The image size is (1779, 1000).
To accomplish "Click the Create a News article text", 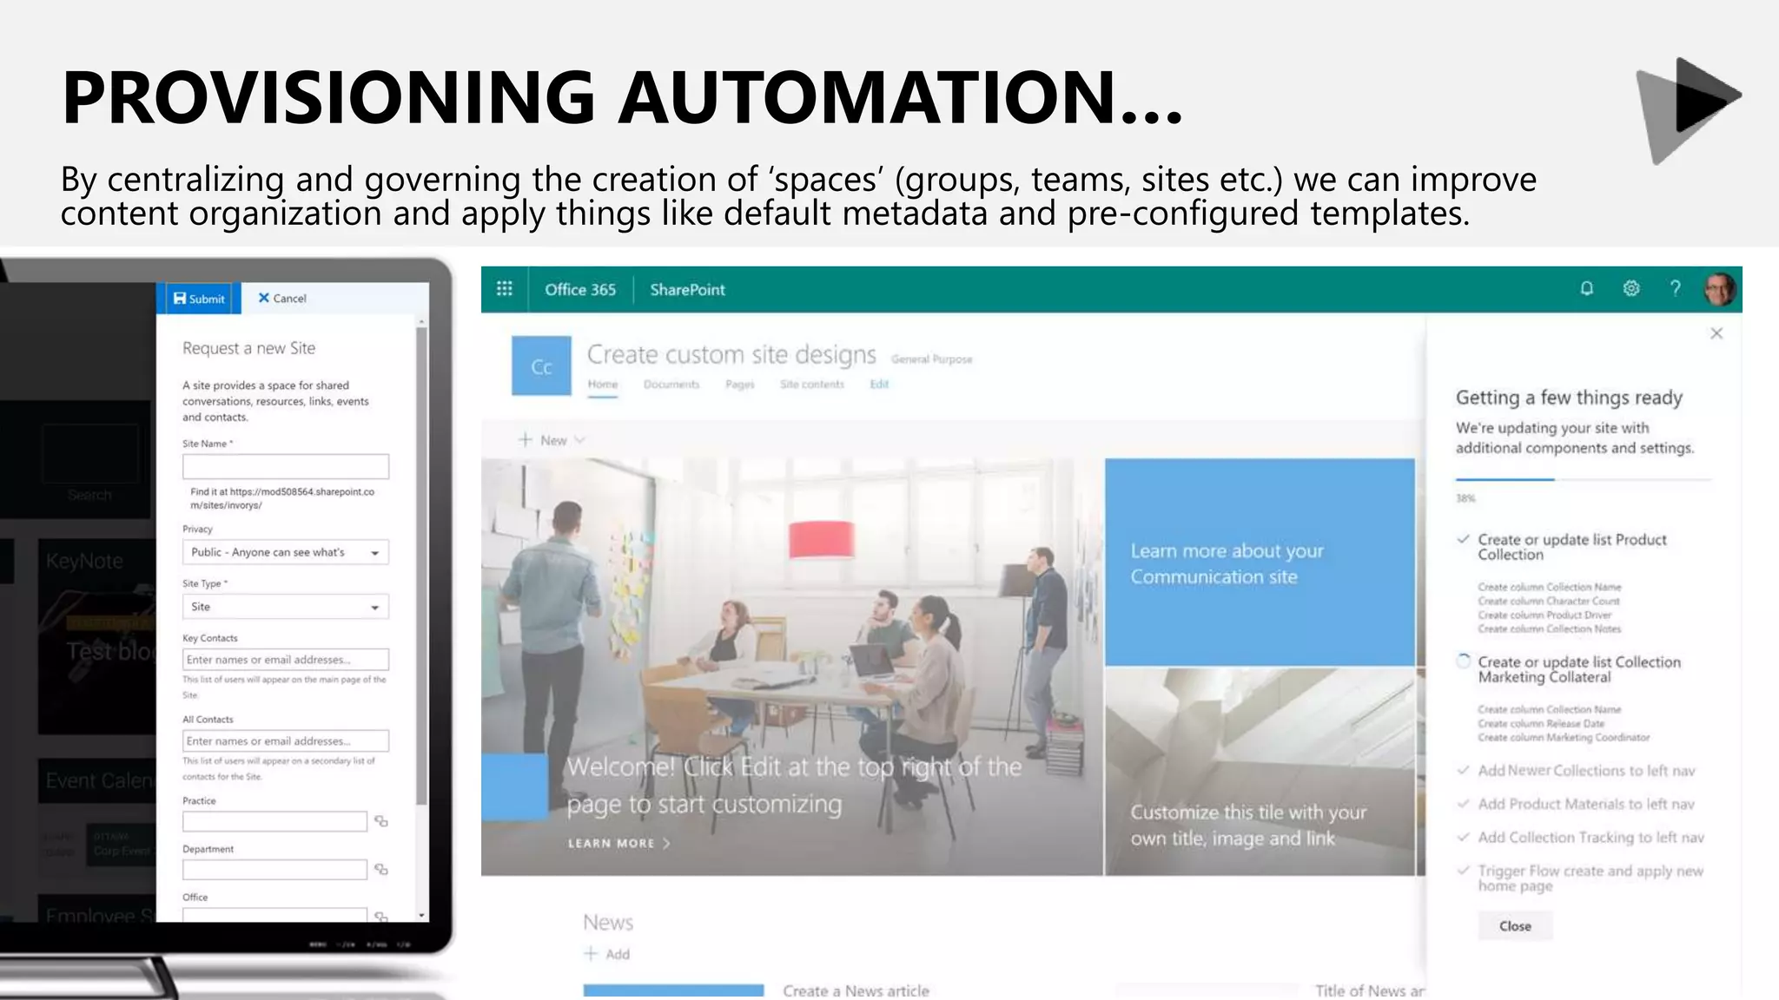I will [x=856, y=990].
